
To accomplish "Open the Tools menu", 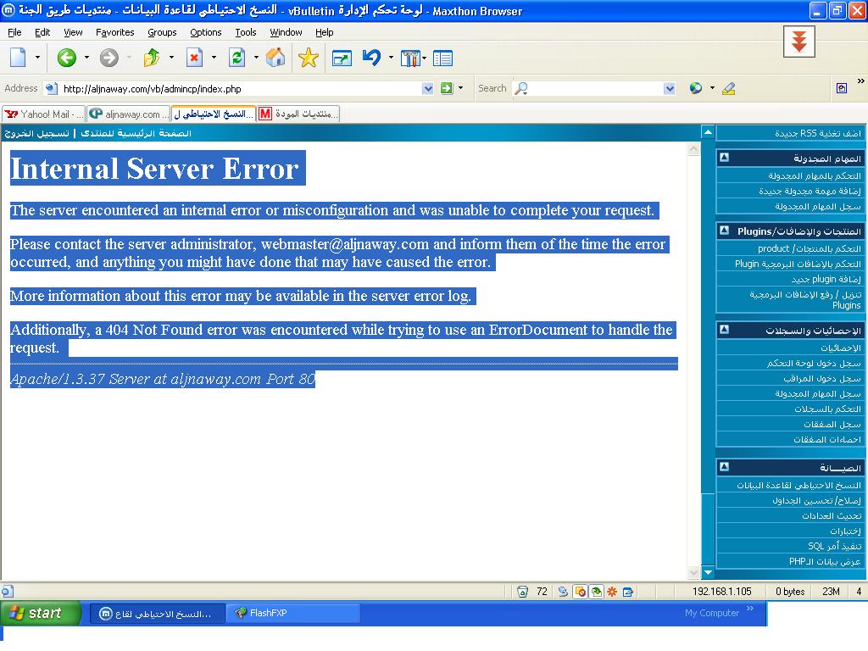I will [x=246, y=32].
